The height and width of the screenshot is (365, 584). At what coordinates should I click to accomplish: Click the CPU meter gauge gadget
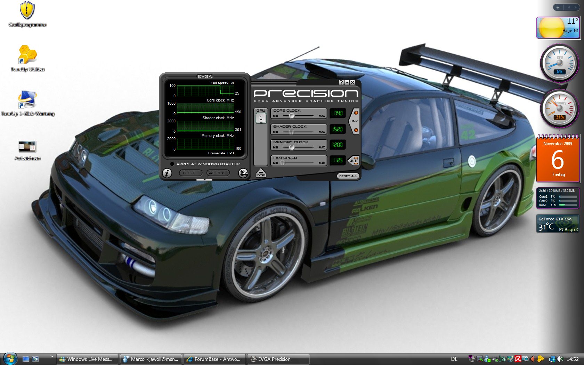coord(559,63)
